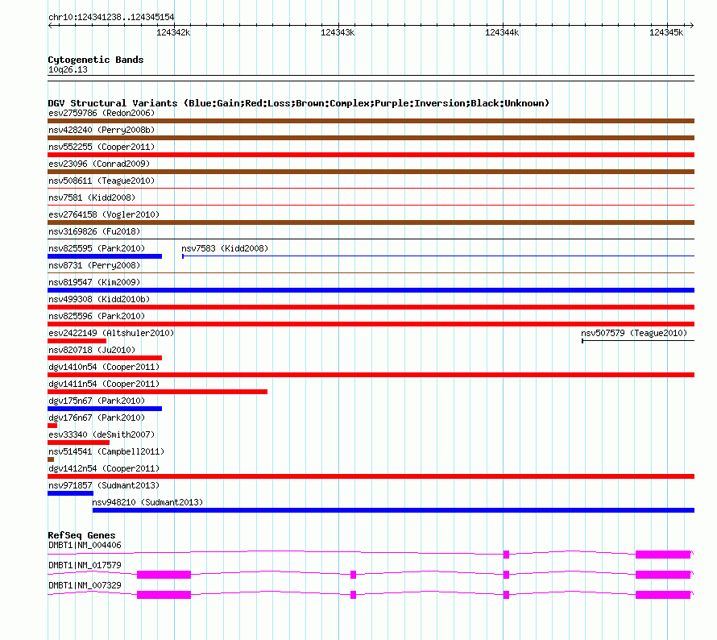This screenshot has width=717, height=640.
Task: Click the first large exon of DMBT1|NM_017579
Action: point(164,575)
